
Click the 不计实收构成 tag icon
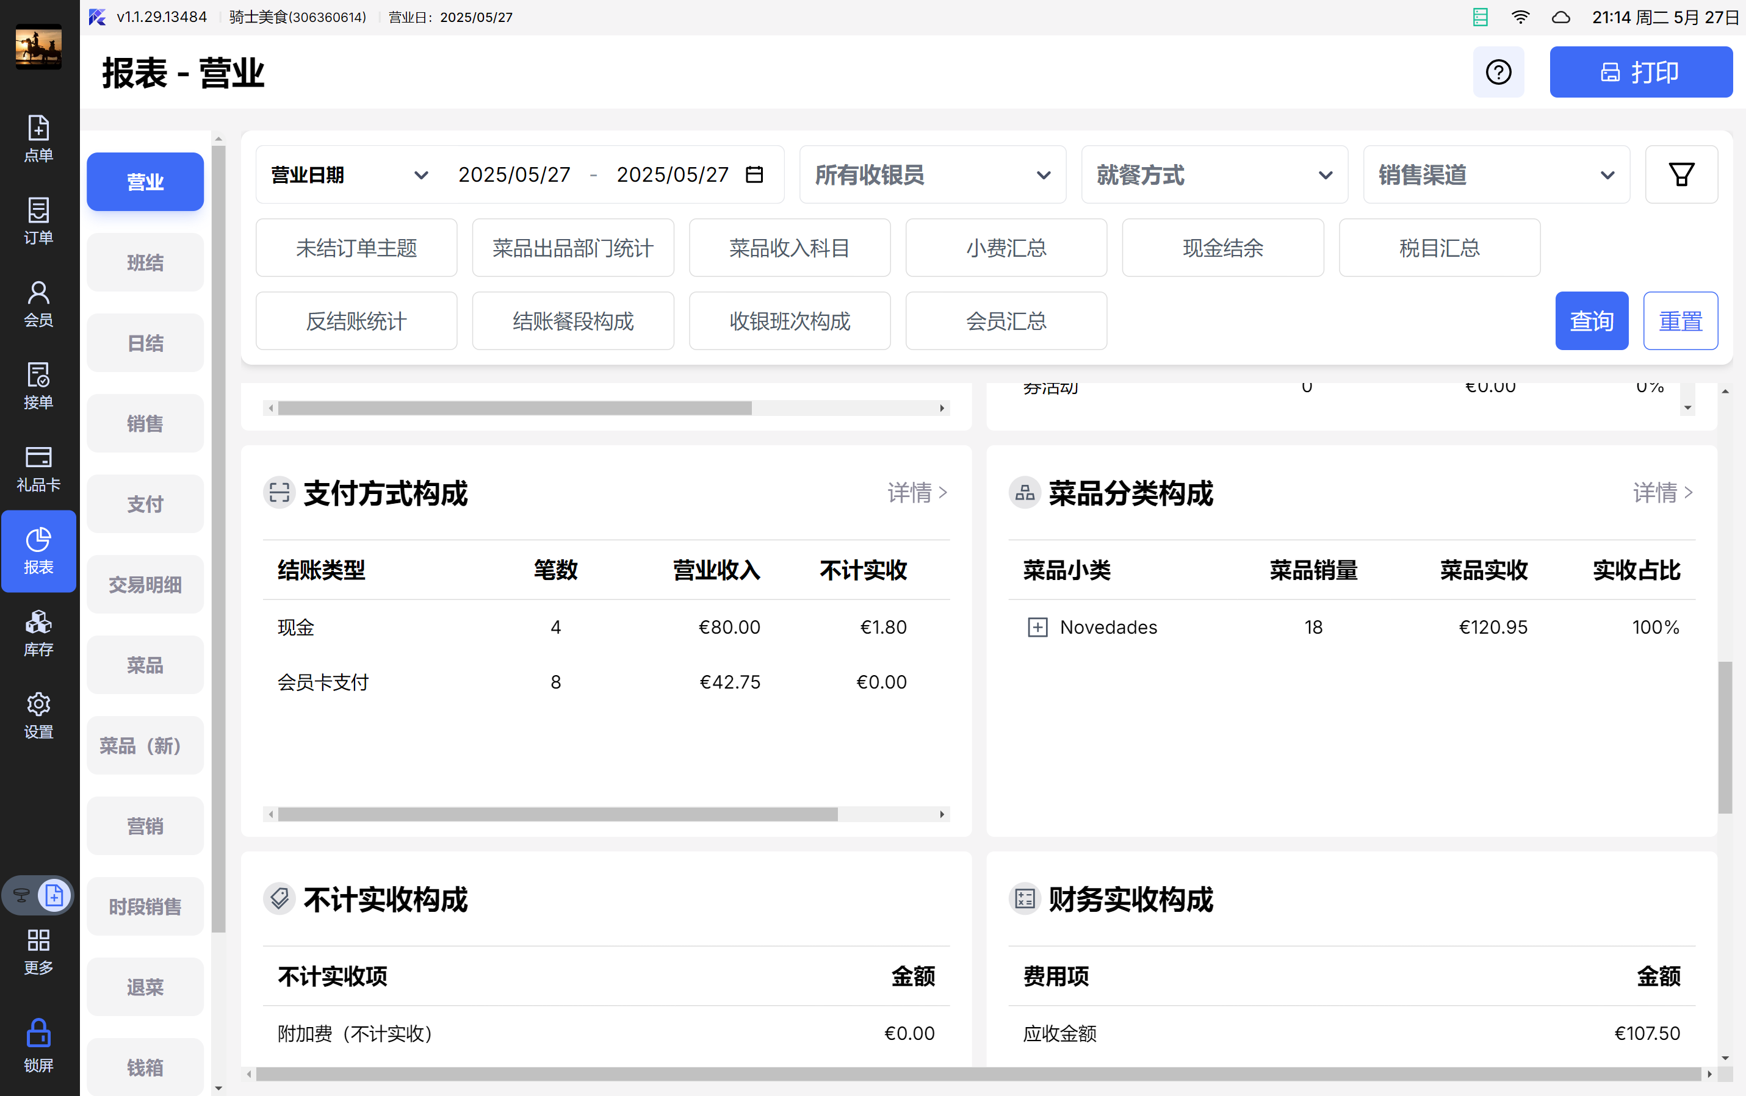tap(279, 899)
